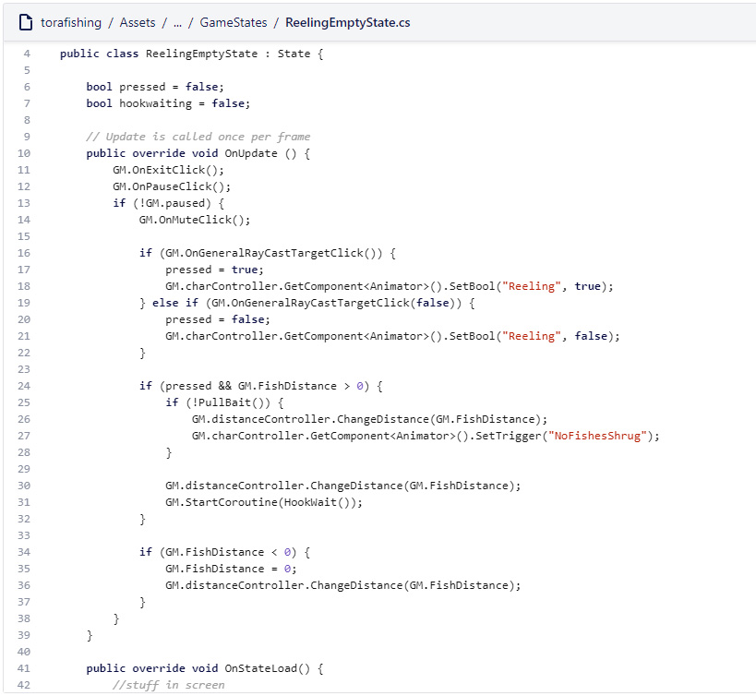This screenshot has width=756, height=696.
Task: Select line number 10 for OnUpdate
Action: 24,153
